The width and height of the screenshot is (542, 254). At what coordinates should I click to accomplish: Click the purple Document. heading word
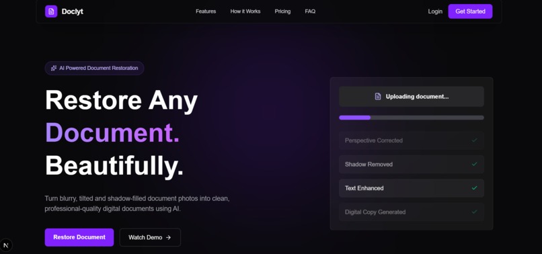[112, 132]
